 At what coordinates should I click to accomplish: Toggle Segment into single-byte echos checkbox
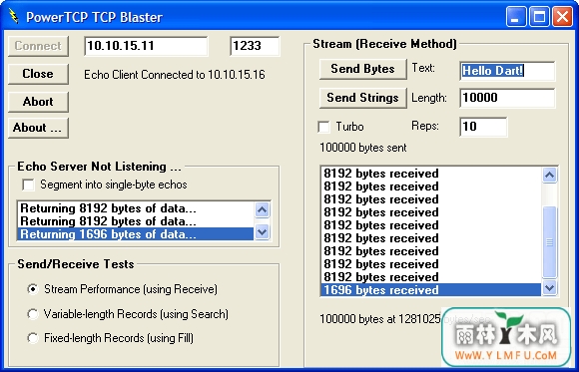(28, 185)
